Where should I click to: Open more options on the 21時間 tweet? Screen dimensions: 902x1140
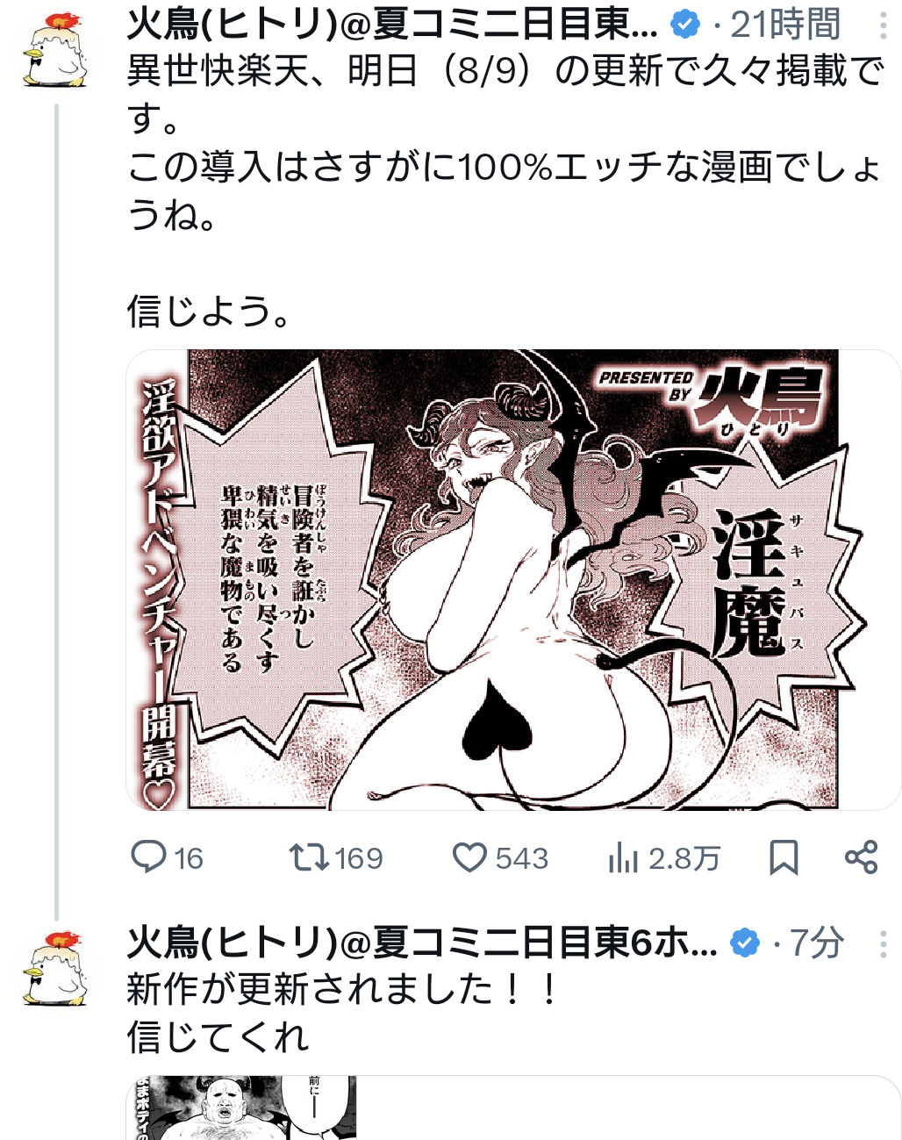point(883,25)
